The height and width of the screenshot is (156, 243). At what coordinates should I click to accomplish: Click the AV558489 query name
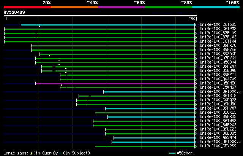pos(14,12)
